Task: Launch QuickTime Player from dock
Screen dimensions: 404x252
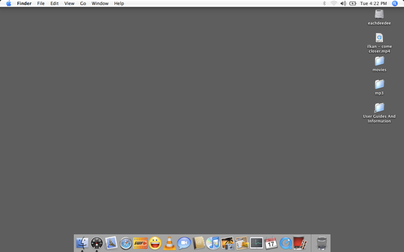Action: pyautogui.click(x=285, y=243)
